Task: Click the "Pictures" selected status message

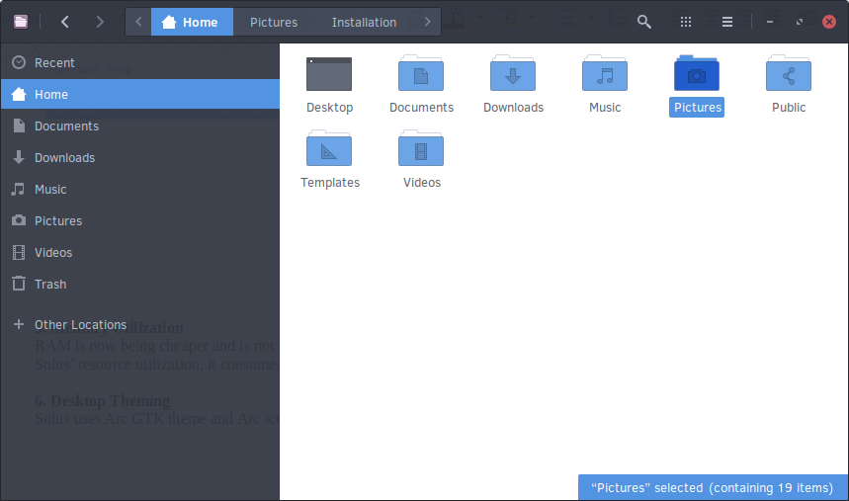Action: tap(713, 488)
